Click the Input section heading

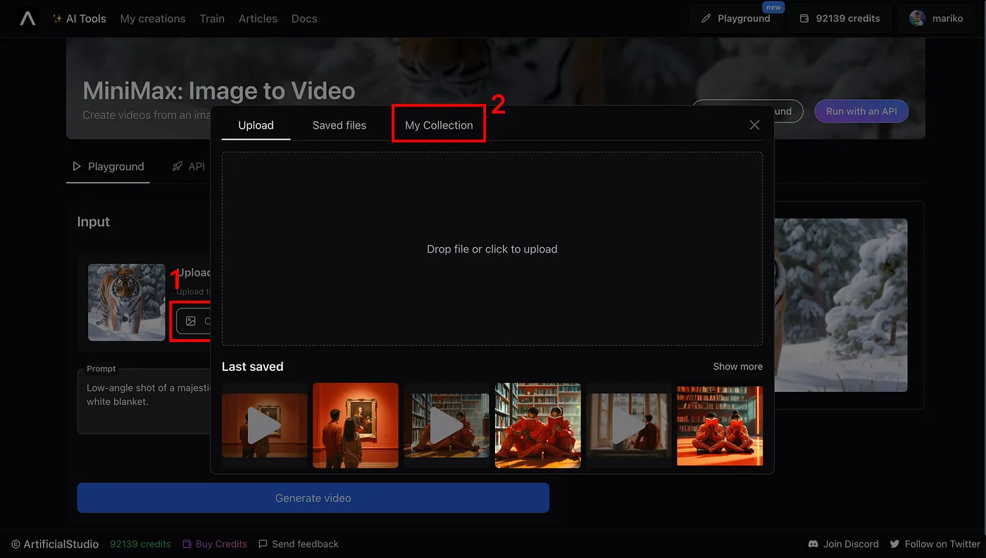[x=94, y=222]
